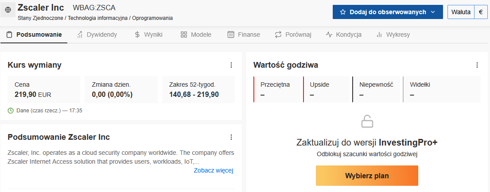Open the Waluta currency selector
Screen dimensions: 490x192
tap(461, 12)
